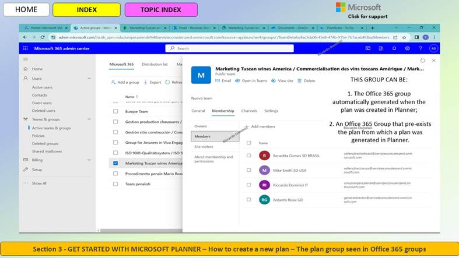
Task: Check the Riccardo Dominici IT checkbox
Action: 249,185
